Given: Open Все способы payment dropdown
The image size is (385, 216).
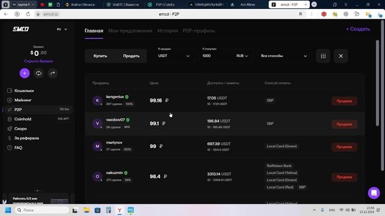Looking at the screenshot, I should 284,56.
